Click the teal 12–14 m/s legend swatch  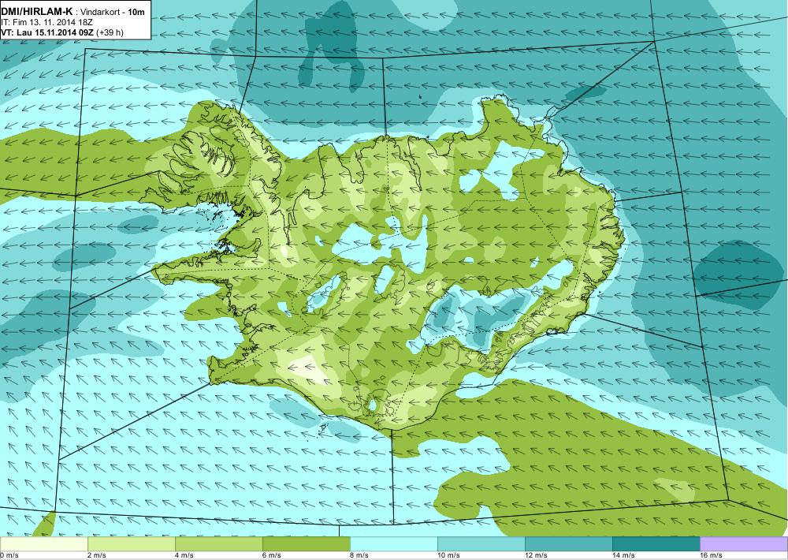point(568,544)
